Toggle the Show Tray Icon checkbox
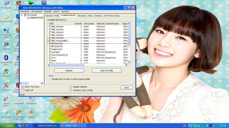This screenshot has height=128, width=229. (23, 87)
